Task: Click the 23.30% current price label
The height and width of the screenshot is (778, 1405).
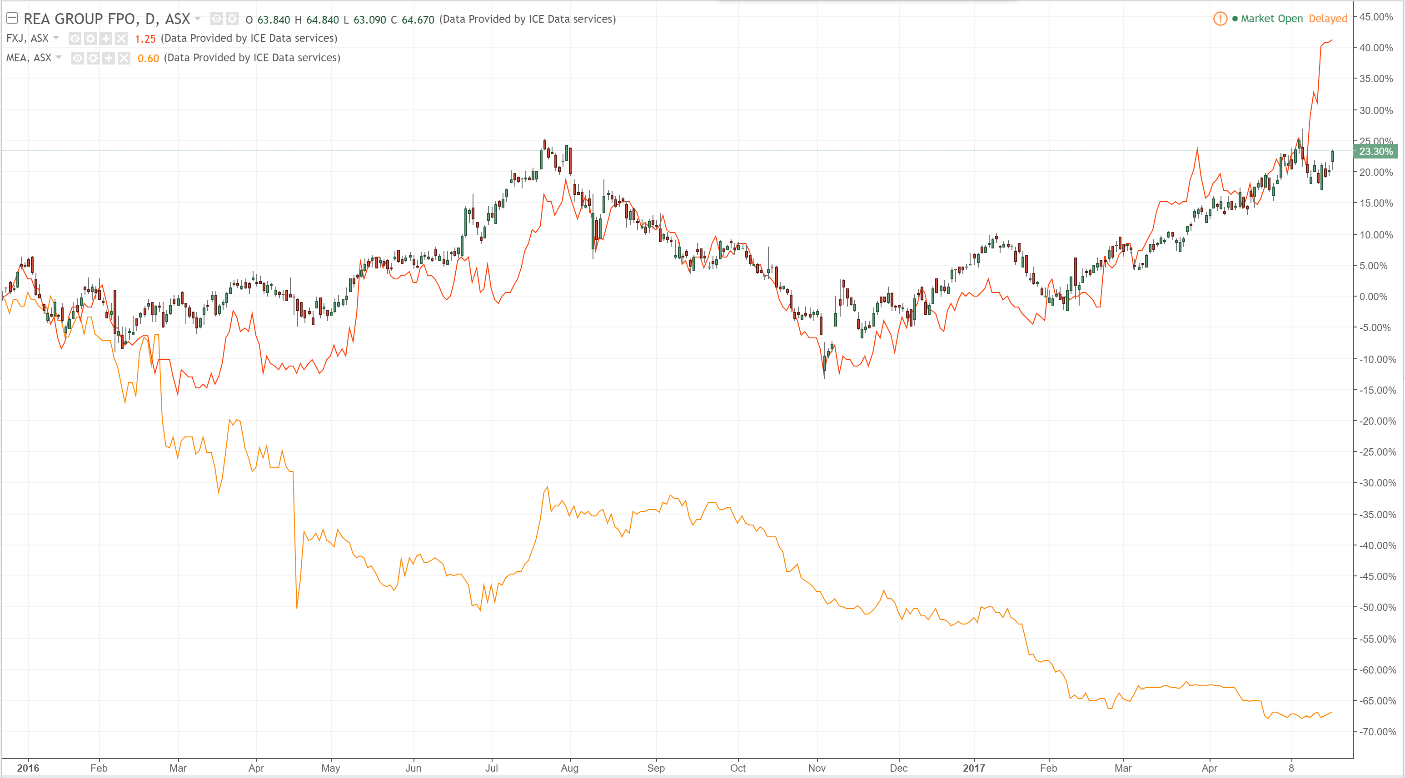Action: click(1375, 152)
